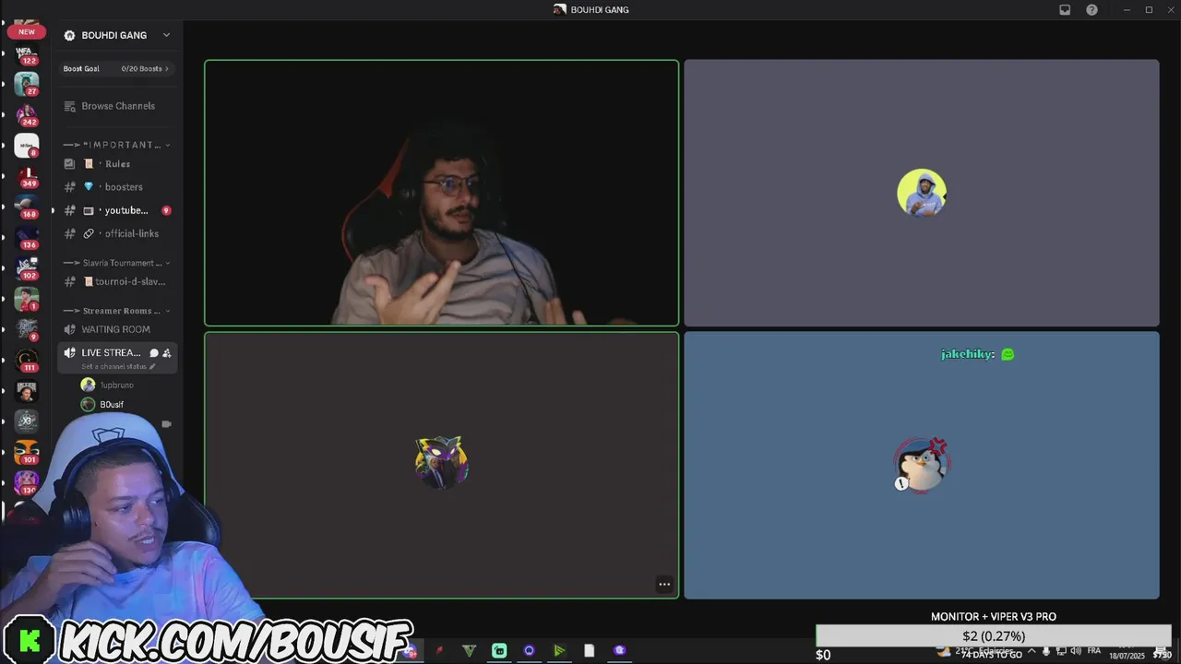Click the purple camera-like taskbar icon
This screenshot has width=1181, height=664.
point(619,650)
